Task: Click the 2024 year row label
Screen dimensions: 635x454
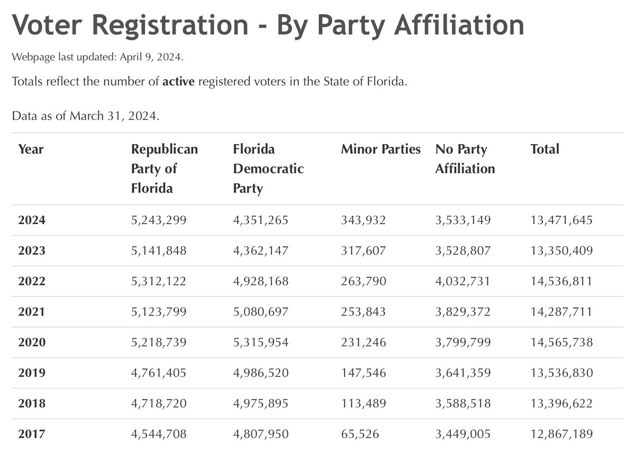Action: tap(32, 220)
